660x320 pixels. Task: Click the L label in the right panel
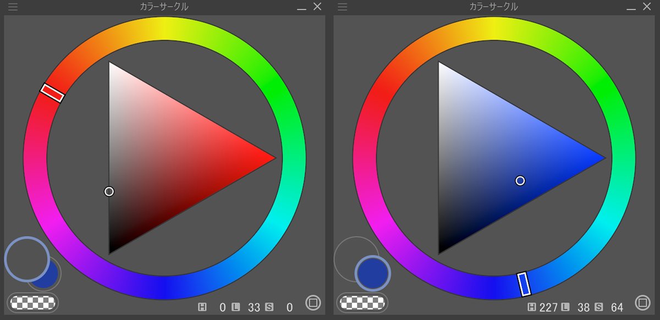pyautogui.click(x=565, y=307)
